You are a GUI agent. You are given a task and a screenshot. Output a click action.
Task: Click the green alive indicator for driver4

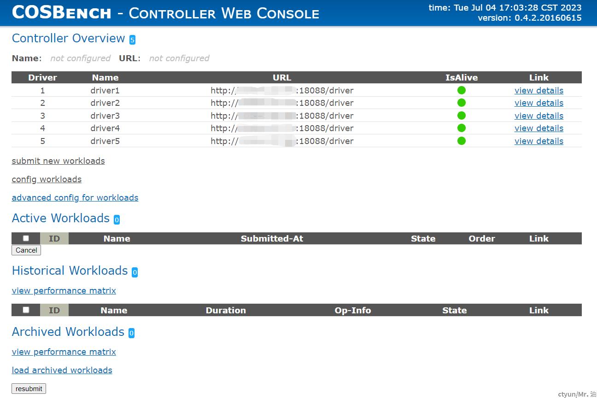tap(462, 128)
